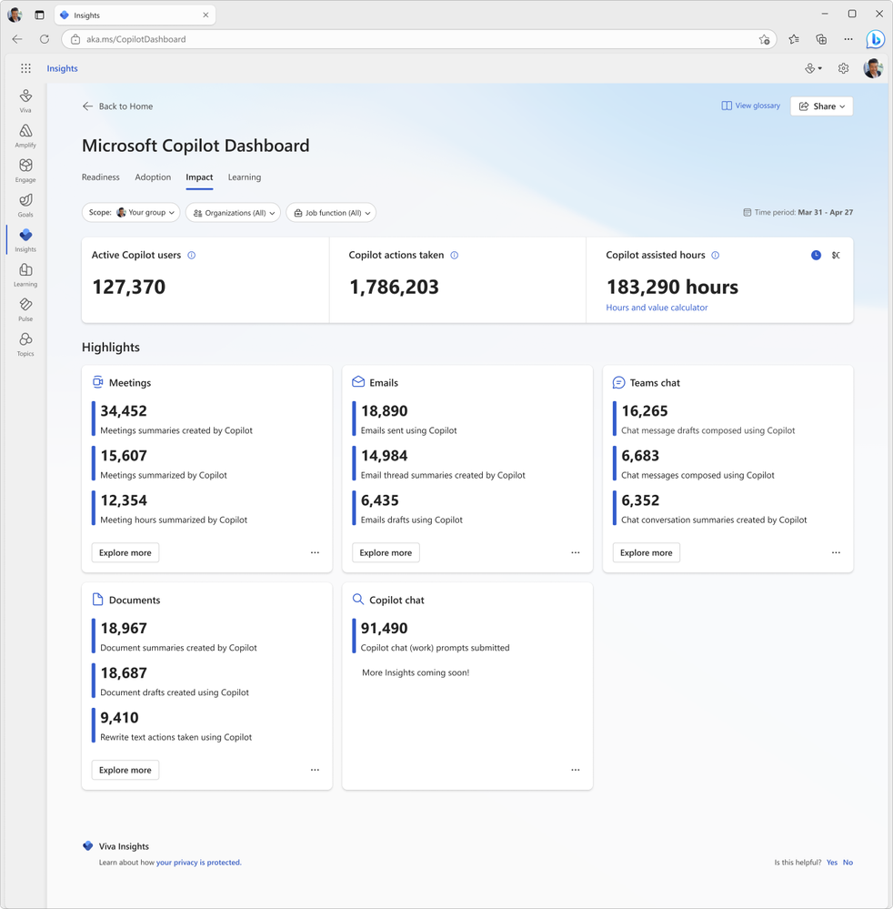The image size is (893, 909).
Task: Open Viva Amplify from the sidebar
Action: [25, 136]
